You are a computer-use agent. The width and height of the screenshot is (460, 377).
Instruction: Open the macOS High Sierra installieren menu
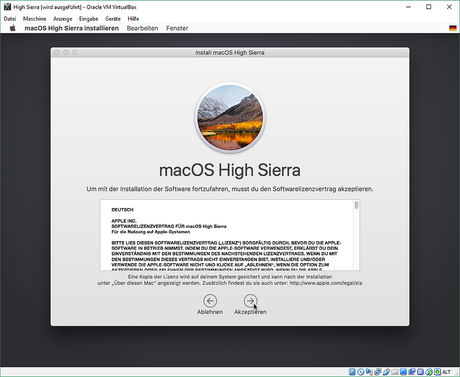point(72,28)
